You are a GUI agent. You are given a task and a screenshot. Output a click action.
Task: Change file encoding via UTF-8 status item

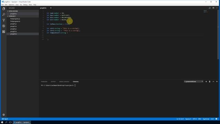(x=195, y=119)
